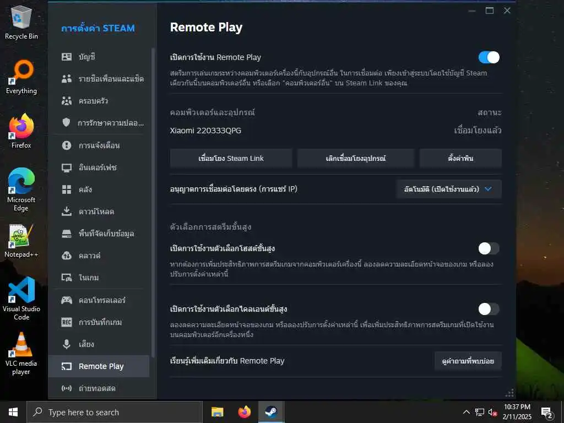Open ครอบครัว settings section
Screen dimensions: 564x423
(x=99, y=101)
